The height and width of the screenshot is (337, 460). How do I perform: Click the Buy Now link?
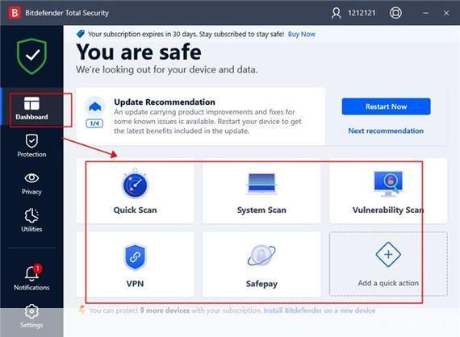coord(302,35)
